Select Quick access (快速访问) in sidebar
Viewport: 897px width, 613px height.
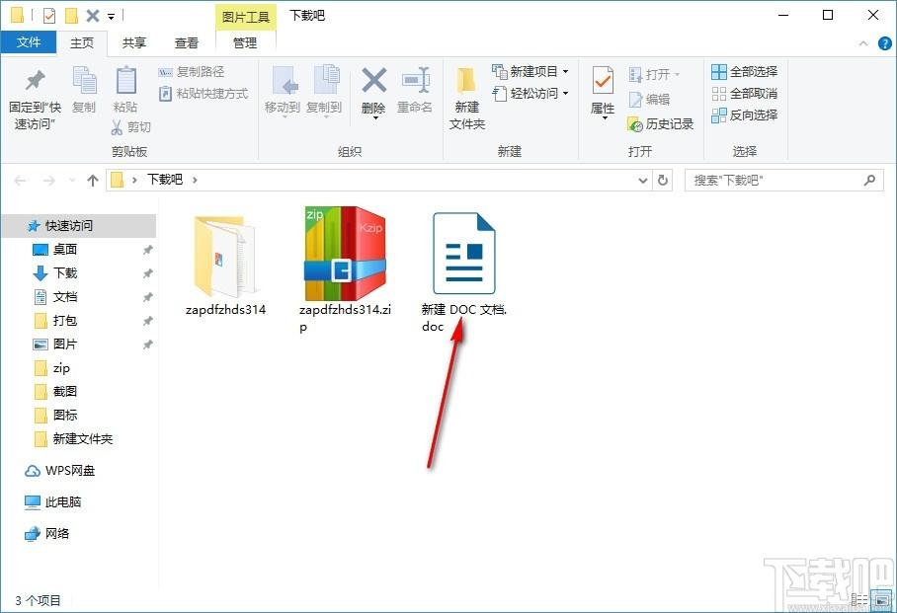tap(79, 226)
